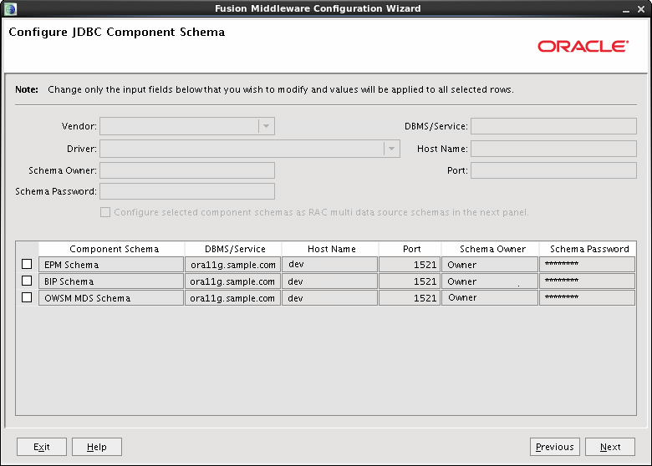Screen dimensions: 652x466
Task: Select the EPM Schema row checkbox
Action: tap(27, 264)
